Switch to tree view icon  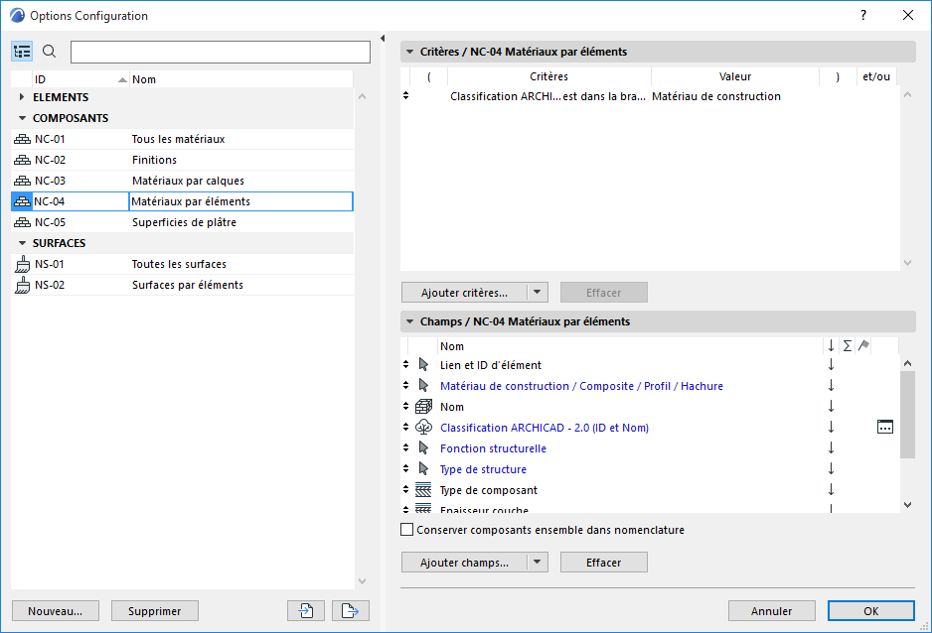click(x=23, y=52)
